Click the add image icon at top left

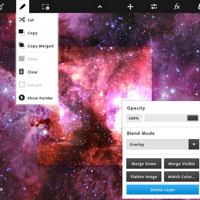point(2,7)
